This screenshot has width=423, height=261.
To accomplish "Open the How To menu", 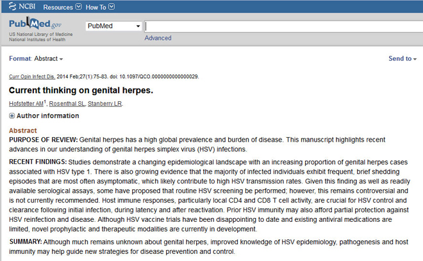I will pyautogui.click(x=100, y=7).
